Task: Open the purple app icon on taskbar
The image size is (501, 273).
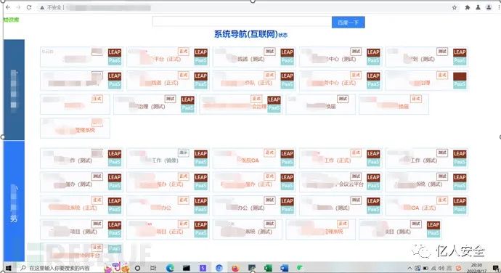Action: click(203, 268)
